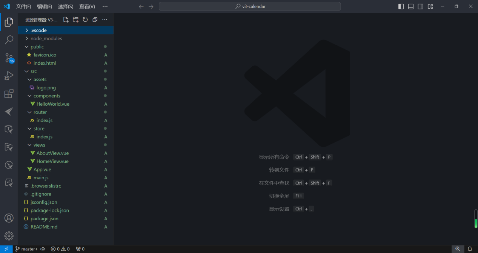Refresh the explorer file tree
This screenshot has height=253, width=478.
[x=85, y=20]
